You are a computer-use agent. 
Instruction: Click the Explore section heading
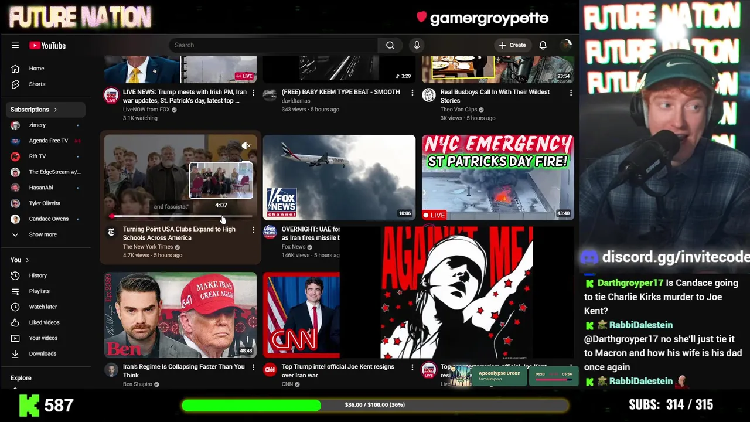pyautogui.click(x=21, y=378)
